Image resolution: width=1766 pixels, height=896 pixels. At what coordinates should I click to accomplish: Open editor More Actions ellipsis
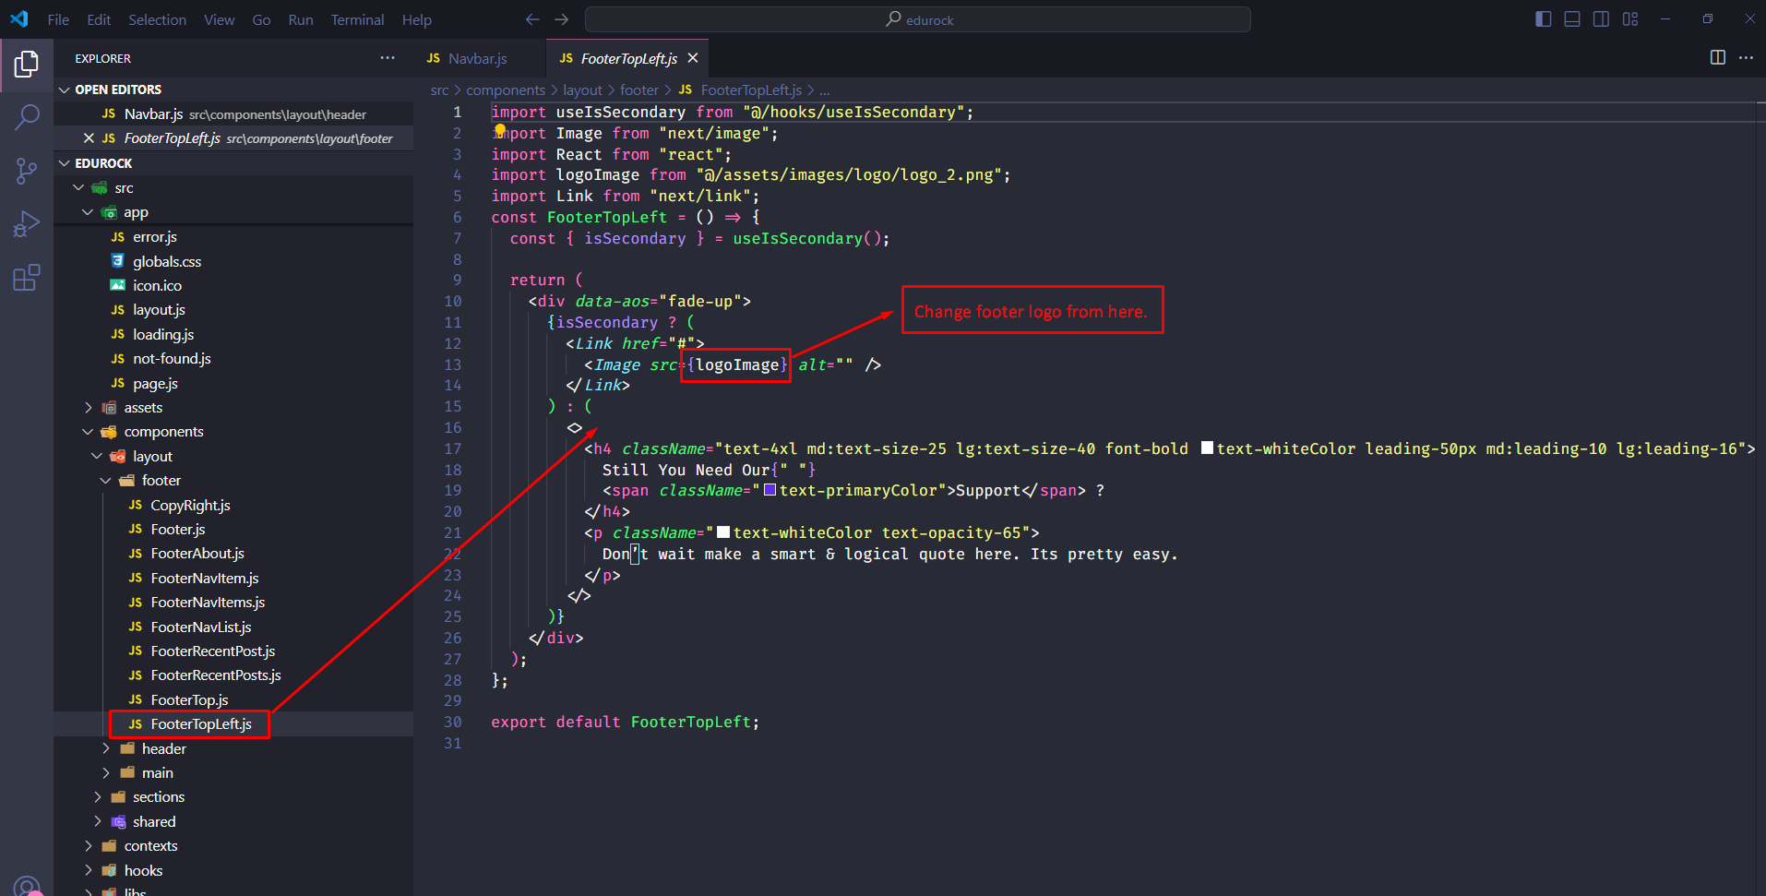click(1746, 57)
